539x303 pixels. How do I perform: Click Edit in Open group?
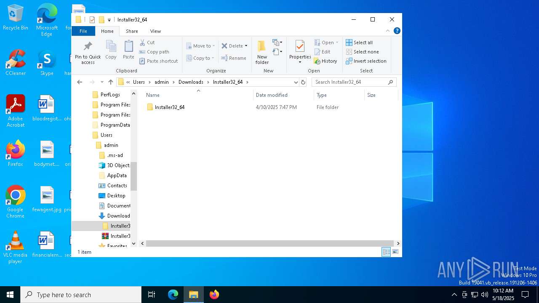(323, 52)
